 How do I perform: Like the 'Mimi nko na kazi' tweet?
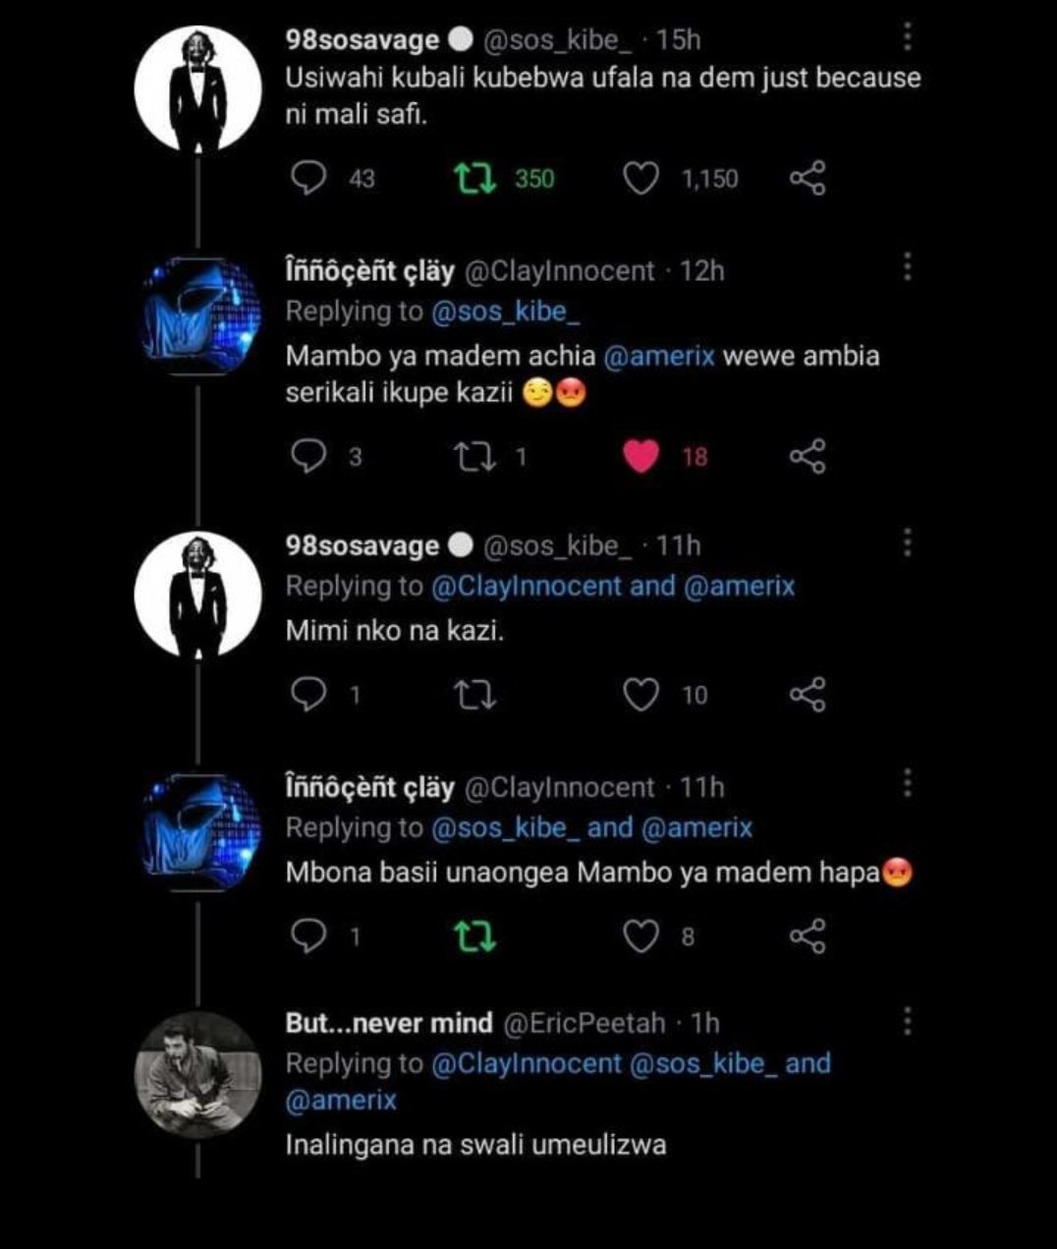(x=641, y=696)
